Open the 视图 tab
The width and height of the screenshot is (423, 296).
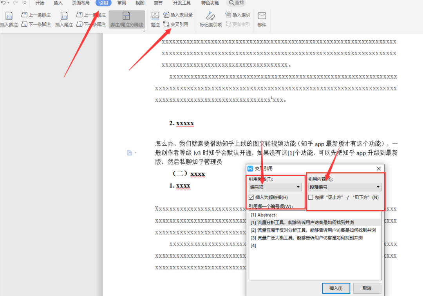pos(140,3)
